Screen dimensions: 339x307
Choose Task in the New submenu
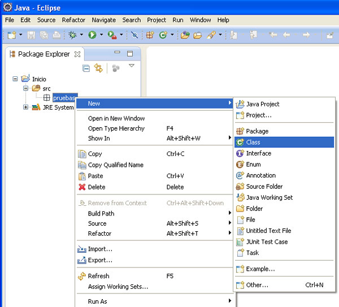pos(284,253)
